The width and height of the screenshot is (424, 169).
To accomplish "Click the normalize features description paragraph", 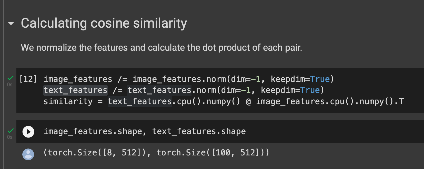I will [161, 48].
